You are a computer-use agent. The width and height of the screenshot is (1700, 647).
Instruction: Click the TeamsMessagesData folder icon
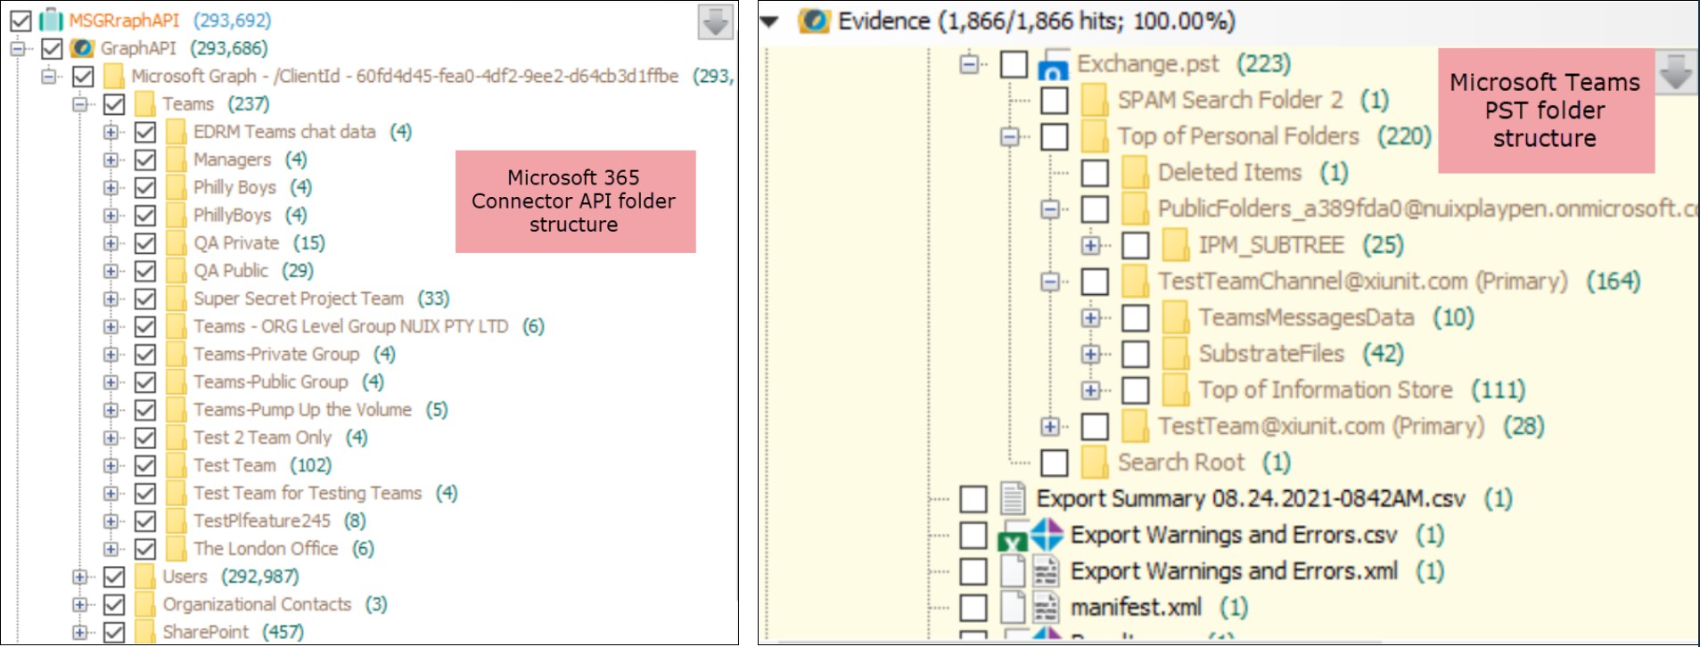tap(1176, 317)
